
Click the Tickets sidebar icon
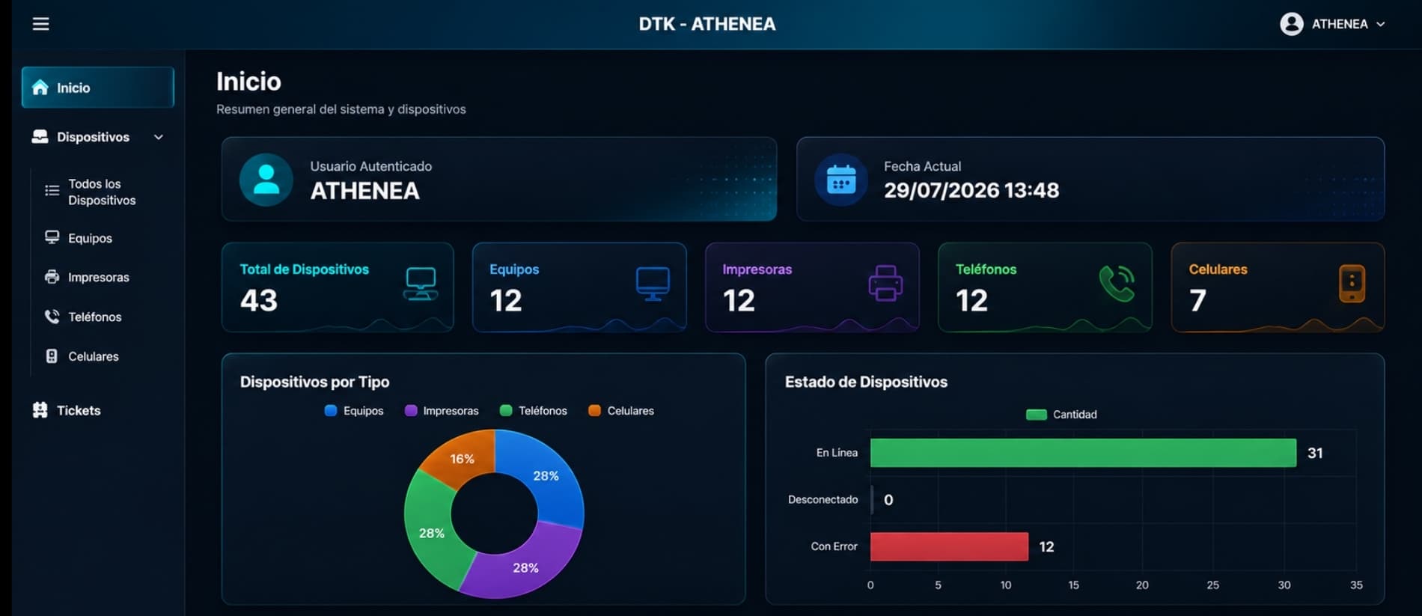tap(40, 410)
